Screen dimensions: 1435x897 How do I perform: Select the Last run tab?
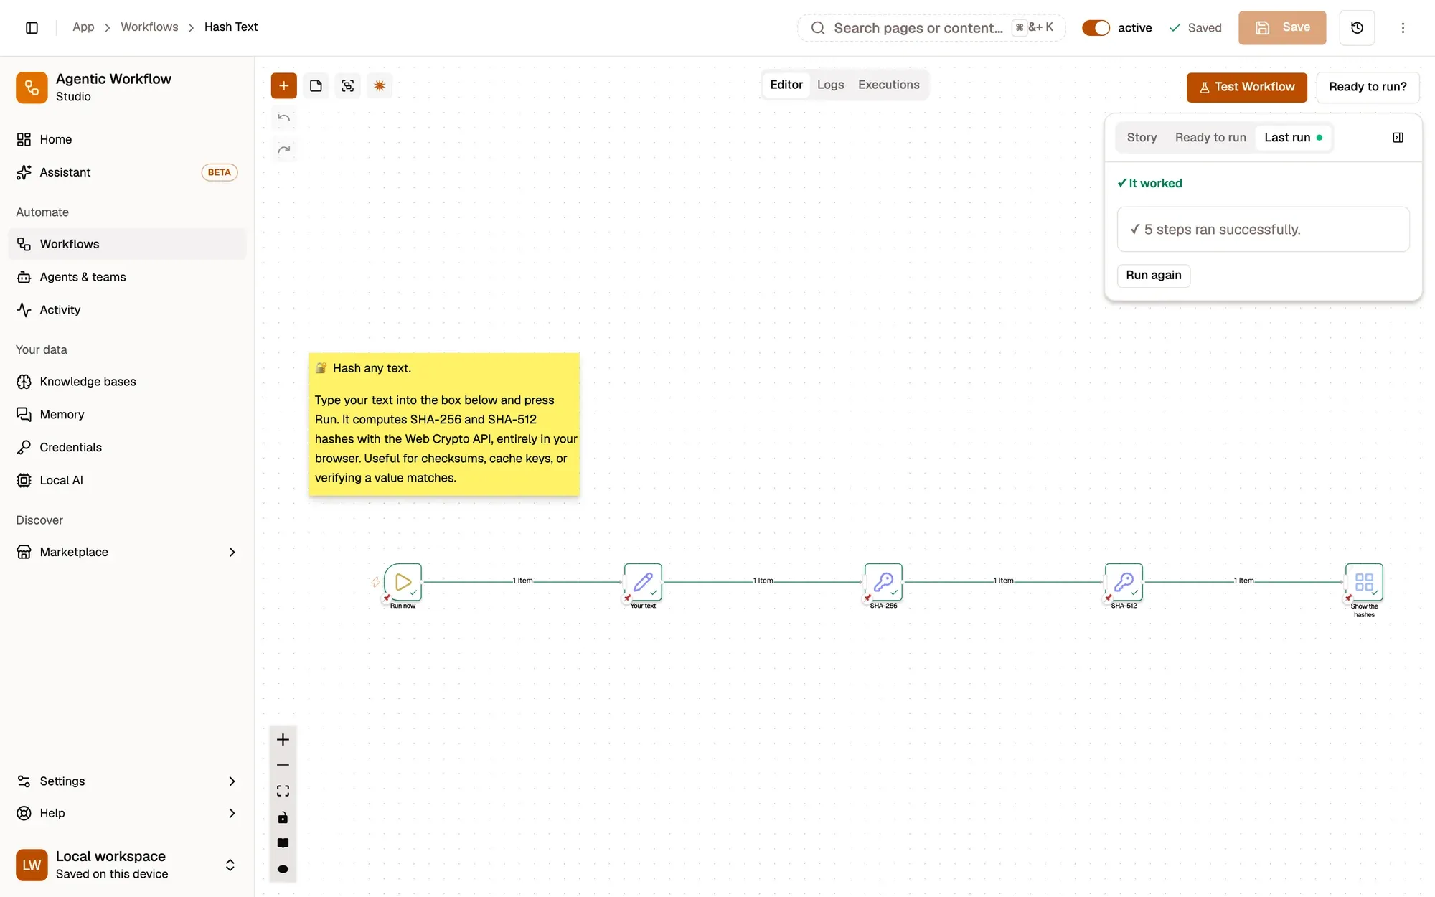(1294, 138)
